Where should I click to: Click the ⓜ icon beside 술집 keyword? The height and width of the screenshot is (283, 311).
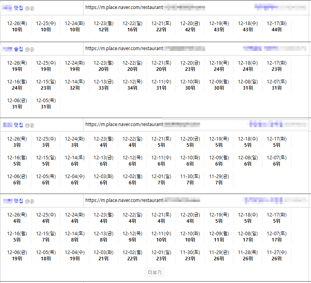click(x=27, y=49)
